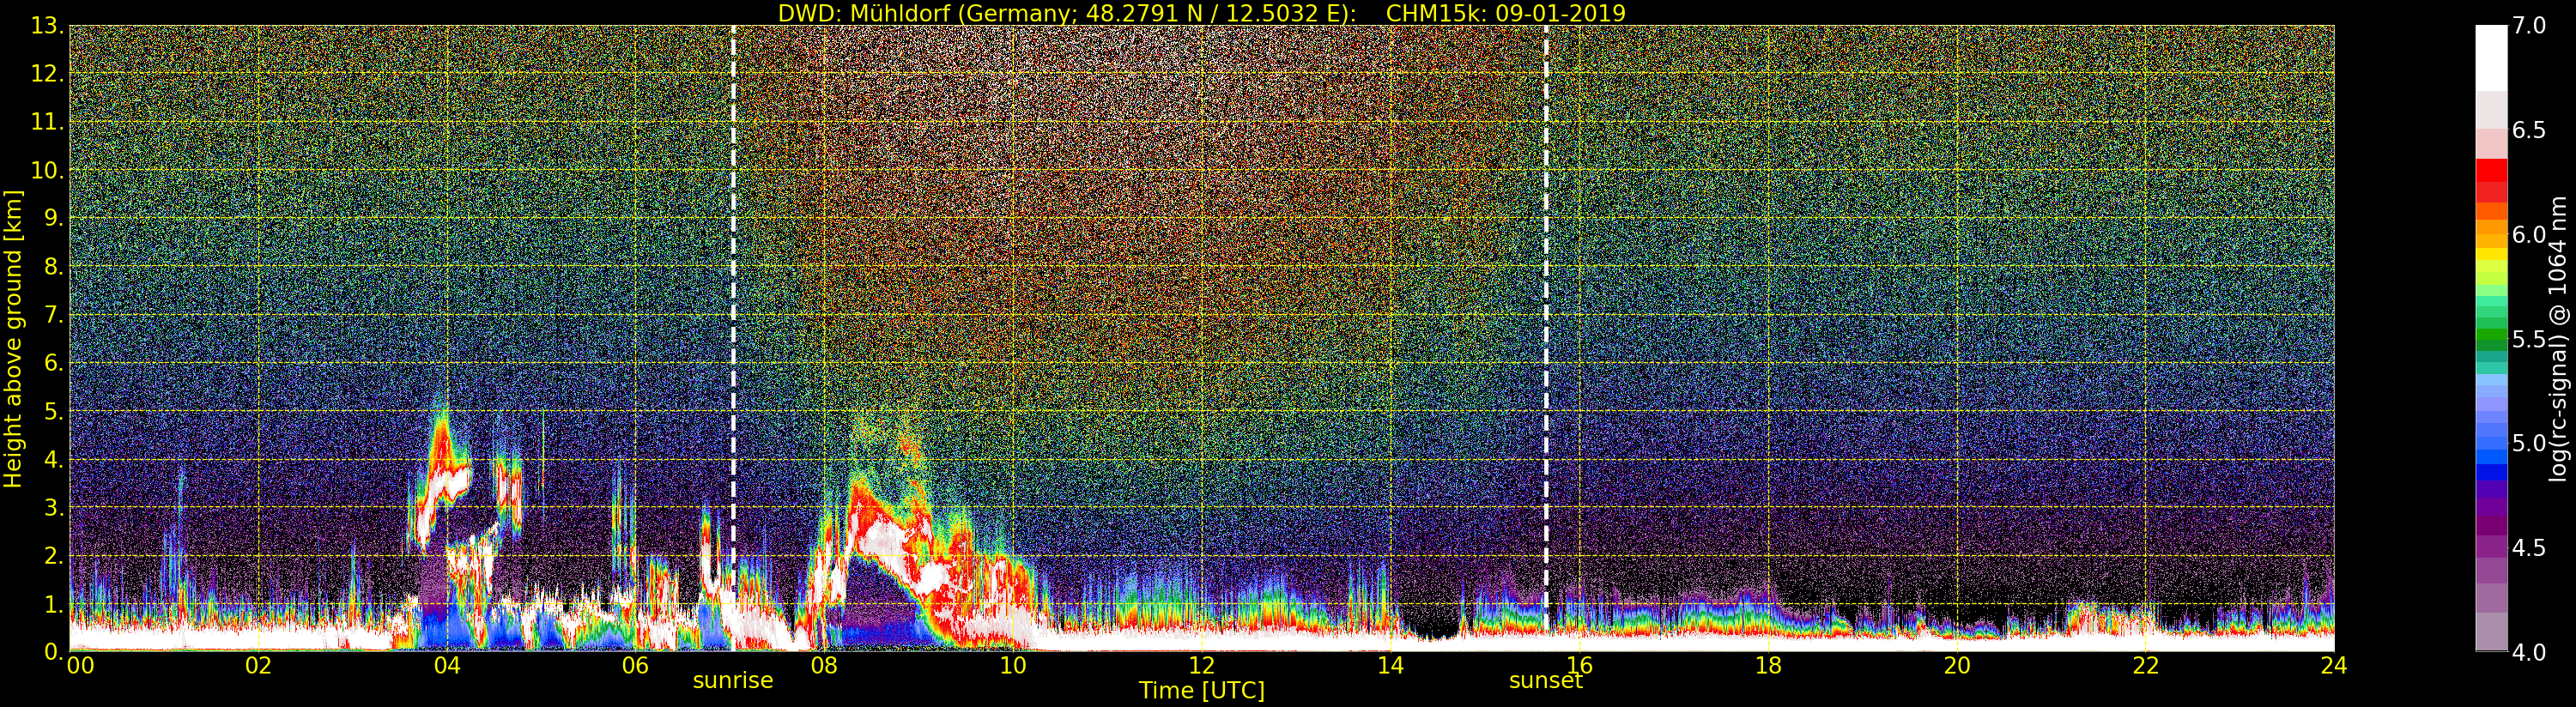Click the "12" time axis tick label

[1202, 665]
